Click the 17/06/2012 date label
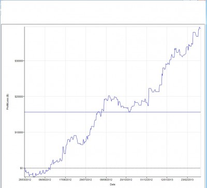Screen dimensions: 207x188 point(66,180)
